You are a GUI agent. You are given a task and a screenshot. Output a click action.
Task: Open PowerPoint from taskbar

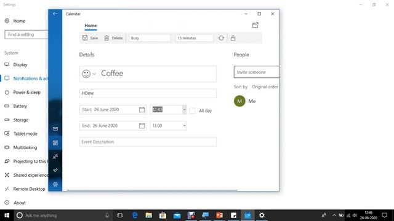click(219, 215)
